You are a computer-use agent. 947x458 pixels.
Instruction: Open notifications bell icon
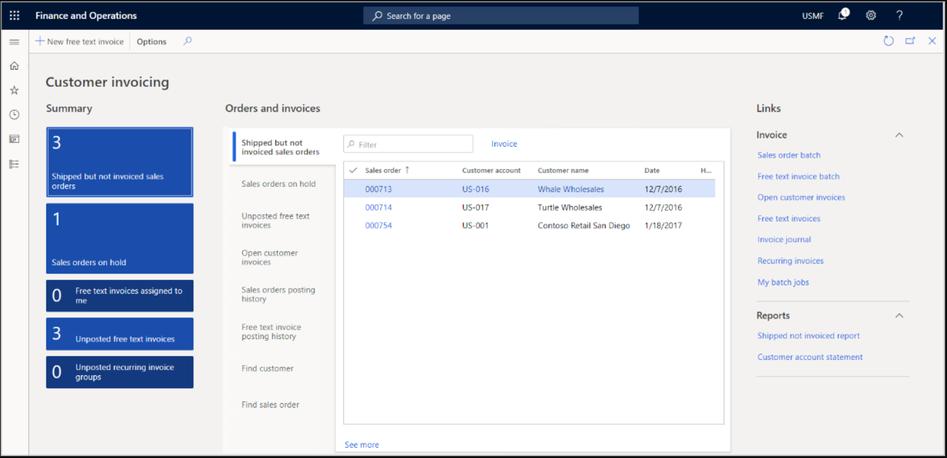(843, 15)
